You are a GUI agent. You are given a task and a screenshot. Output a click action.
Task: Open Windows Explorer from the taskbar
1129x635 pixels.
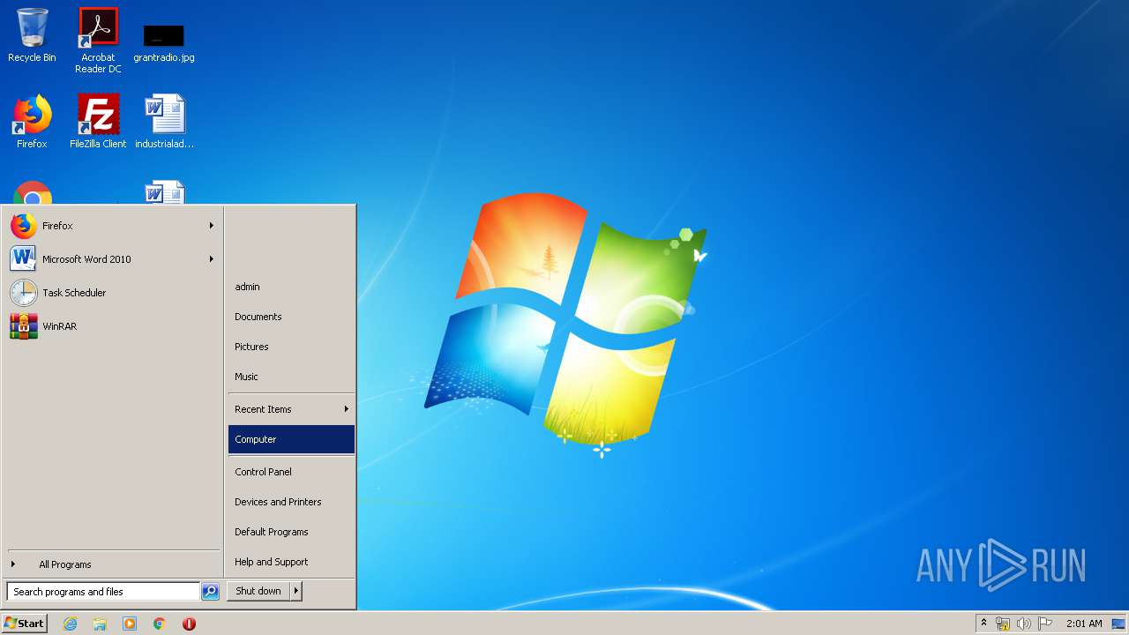100,624
